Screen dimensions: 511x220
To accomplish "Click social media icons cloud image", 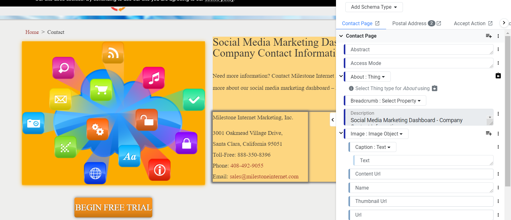I will point(113,113).
